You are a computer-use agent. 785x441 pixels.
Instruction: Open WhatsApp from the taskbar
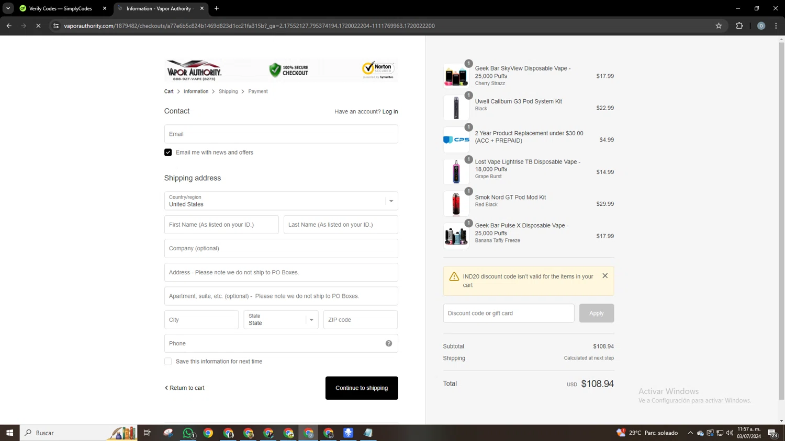coord(188,433)
